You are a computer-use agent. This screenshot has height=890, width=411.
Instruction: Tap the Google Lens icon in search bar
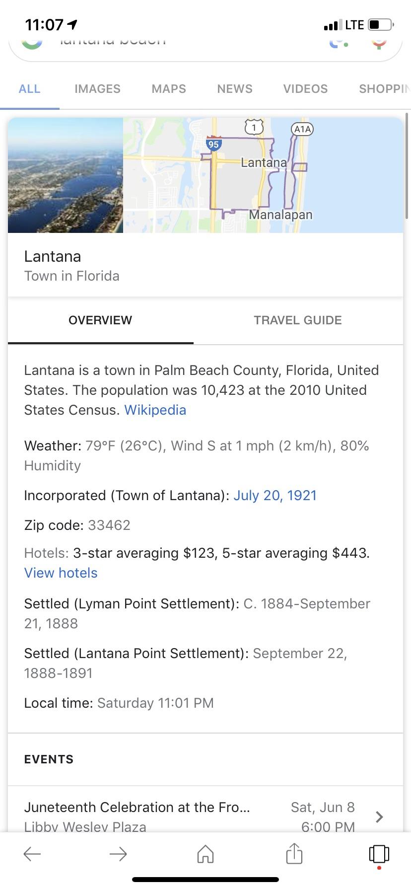pyautogui.click(x=339, y=43)
